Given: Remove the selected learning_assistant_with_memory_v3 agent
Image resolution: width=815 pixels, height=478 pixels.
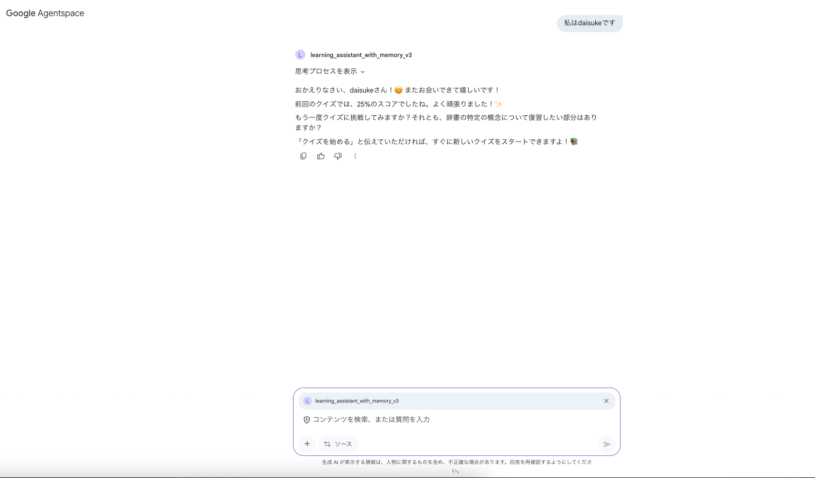Looking at the screenshot, I should pyautogui.click(x=606, y=400).
